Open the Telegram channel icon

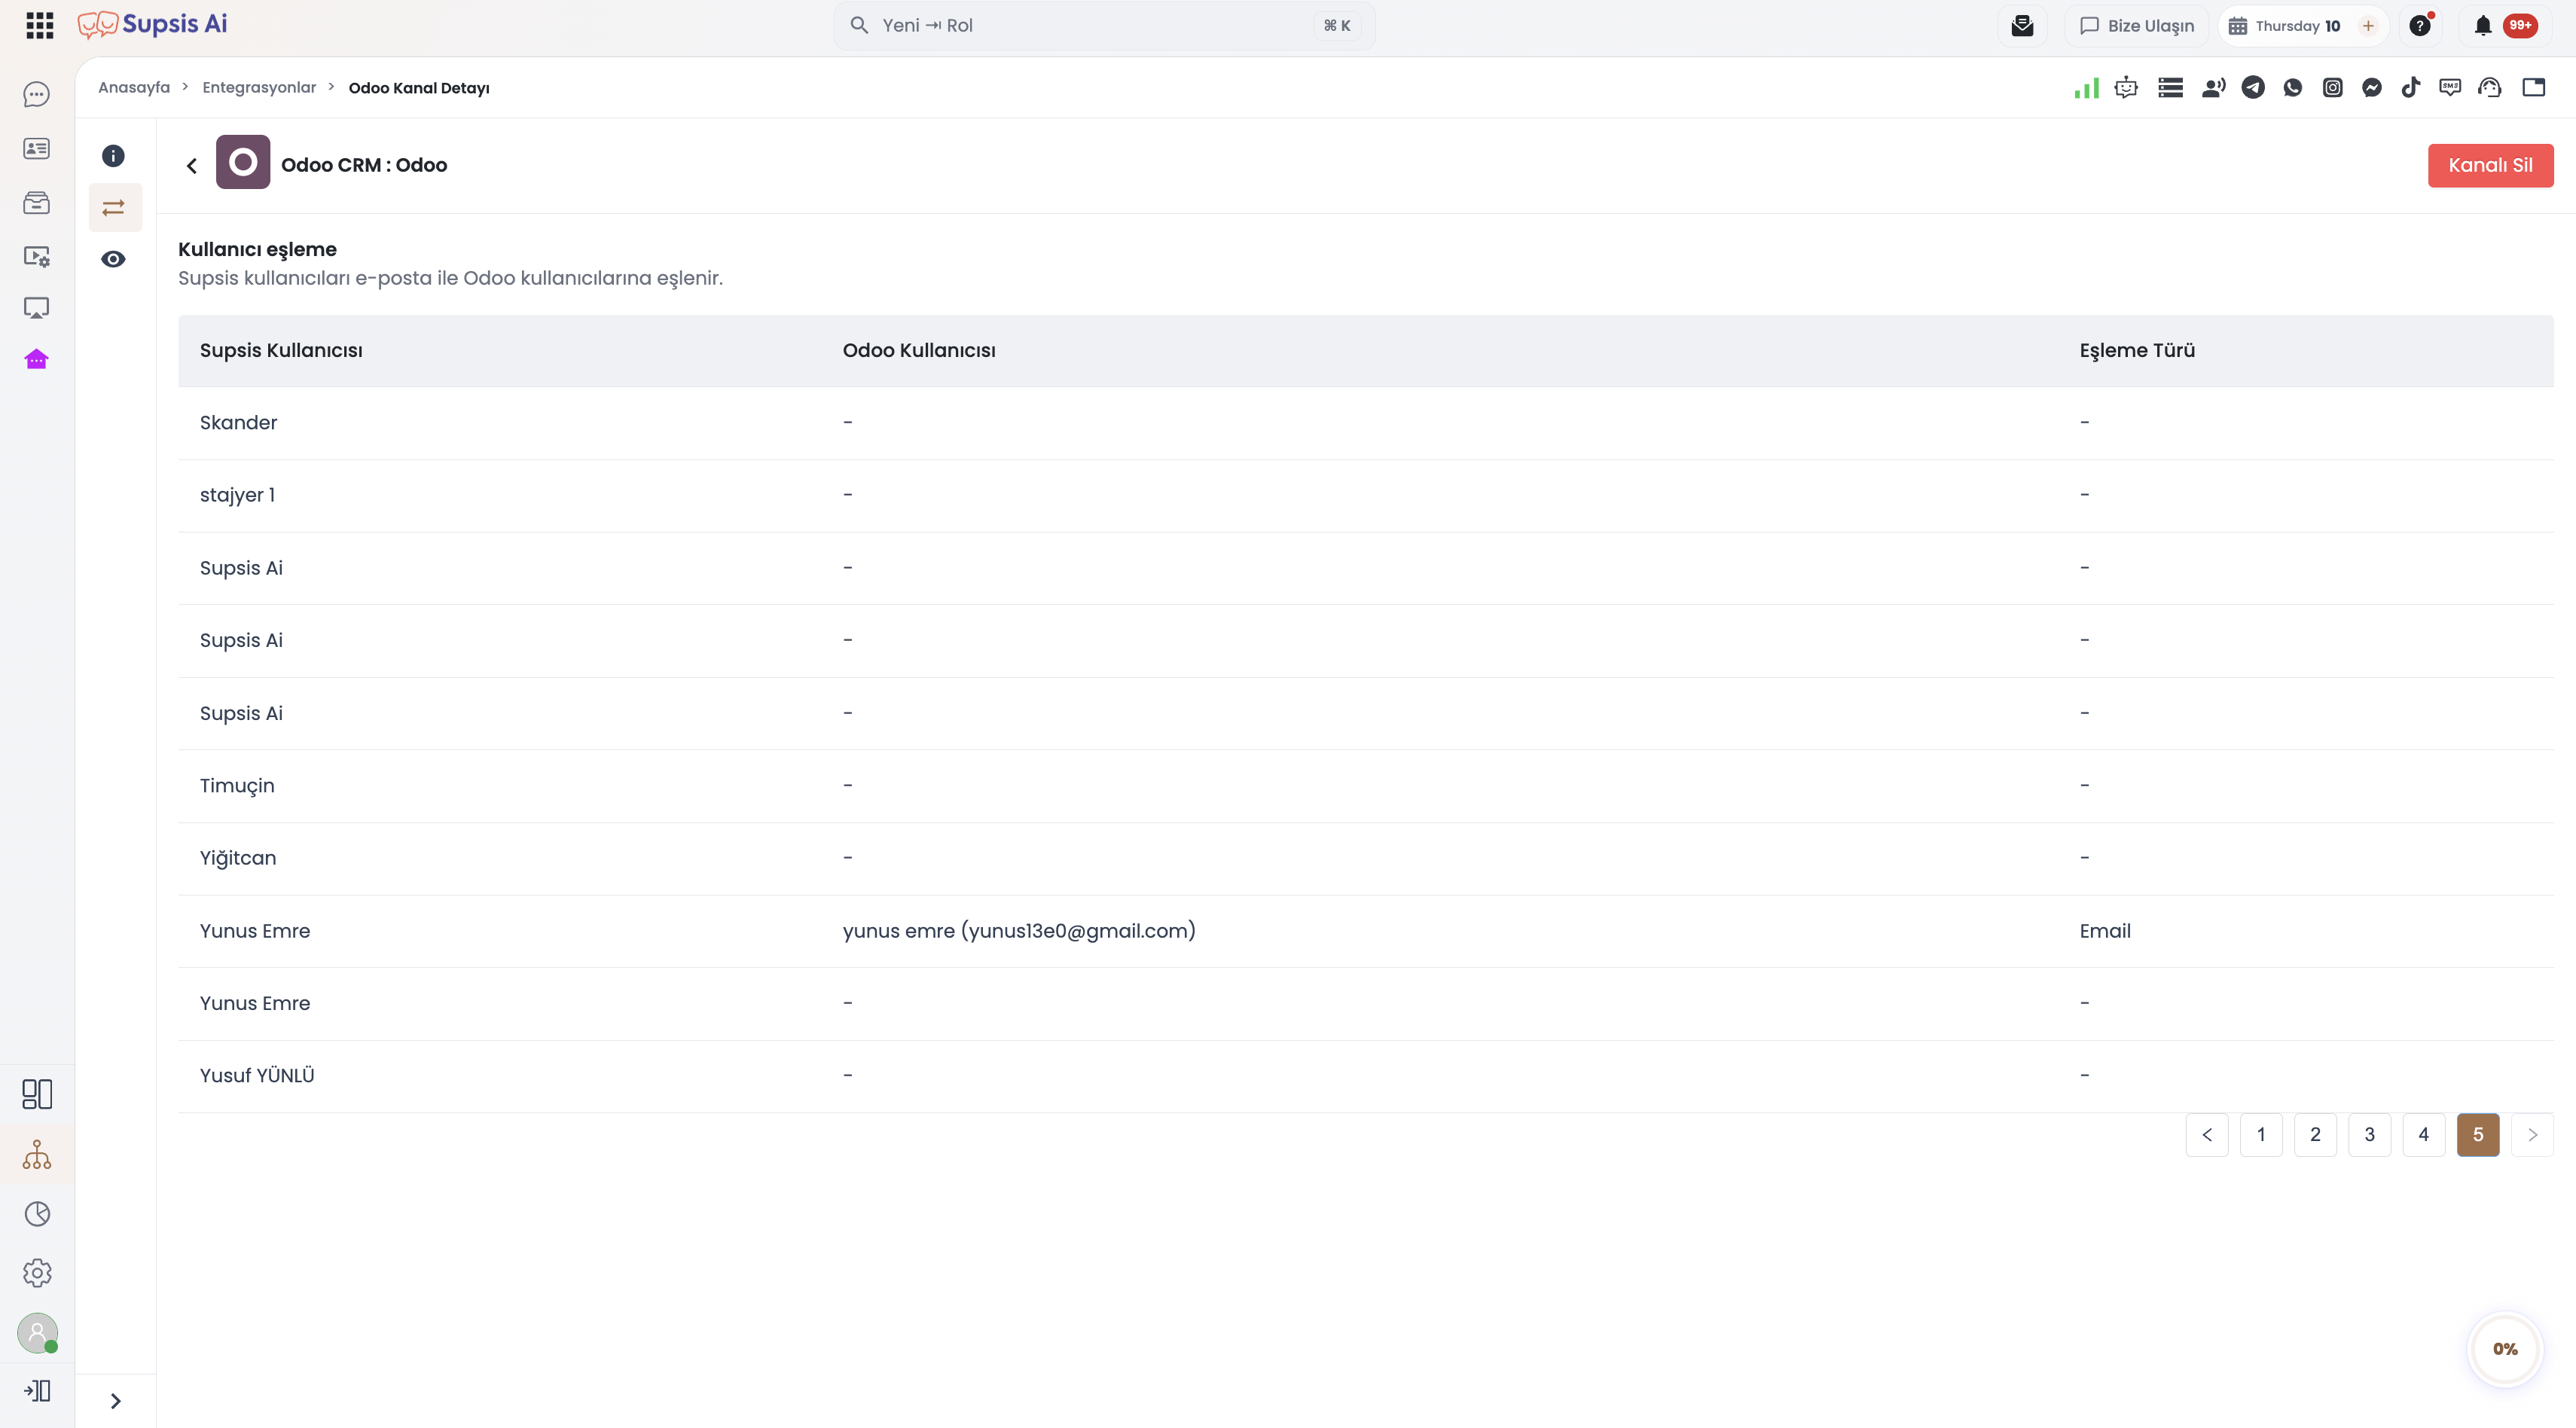(2253, 88)
